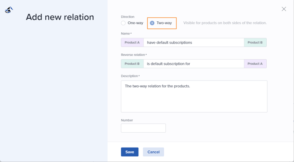Click the 'Name' field label
The width and height of the screenshot is (294, 162).
pos(126,34)
